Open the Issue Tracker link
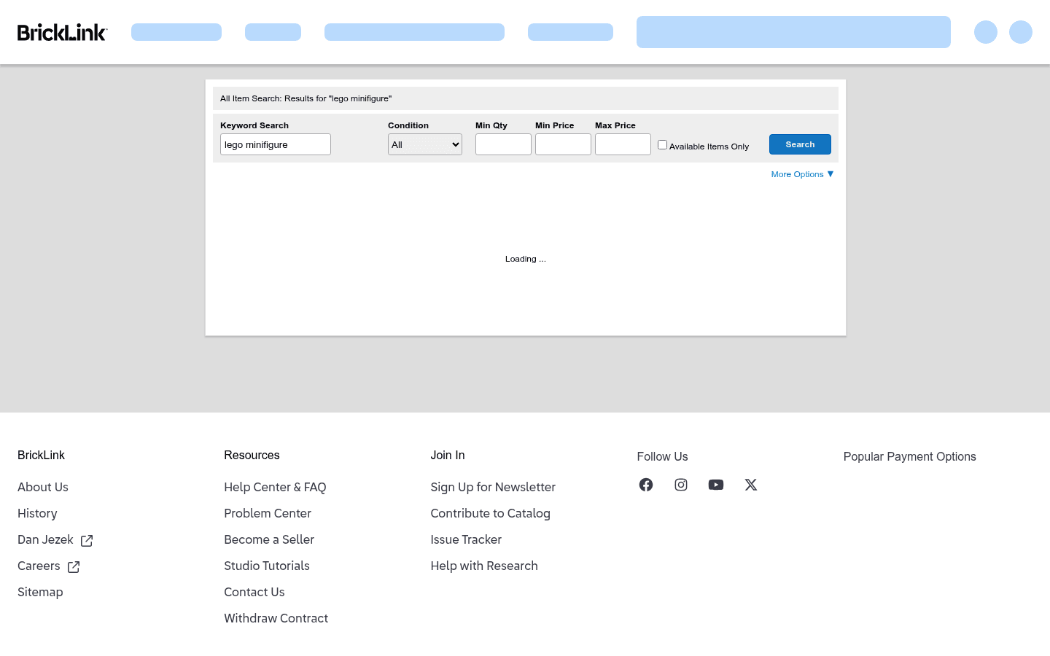Screen dimensions: 1050x656 (x=466, y=539)
